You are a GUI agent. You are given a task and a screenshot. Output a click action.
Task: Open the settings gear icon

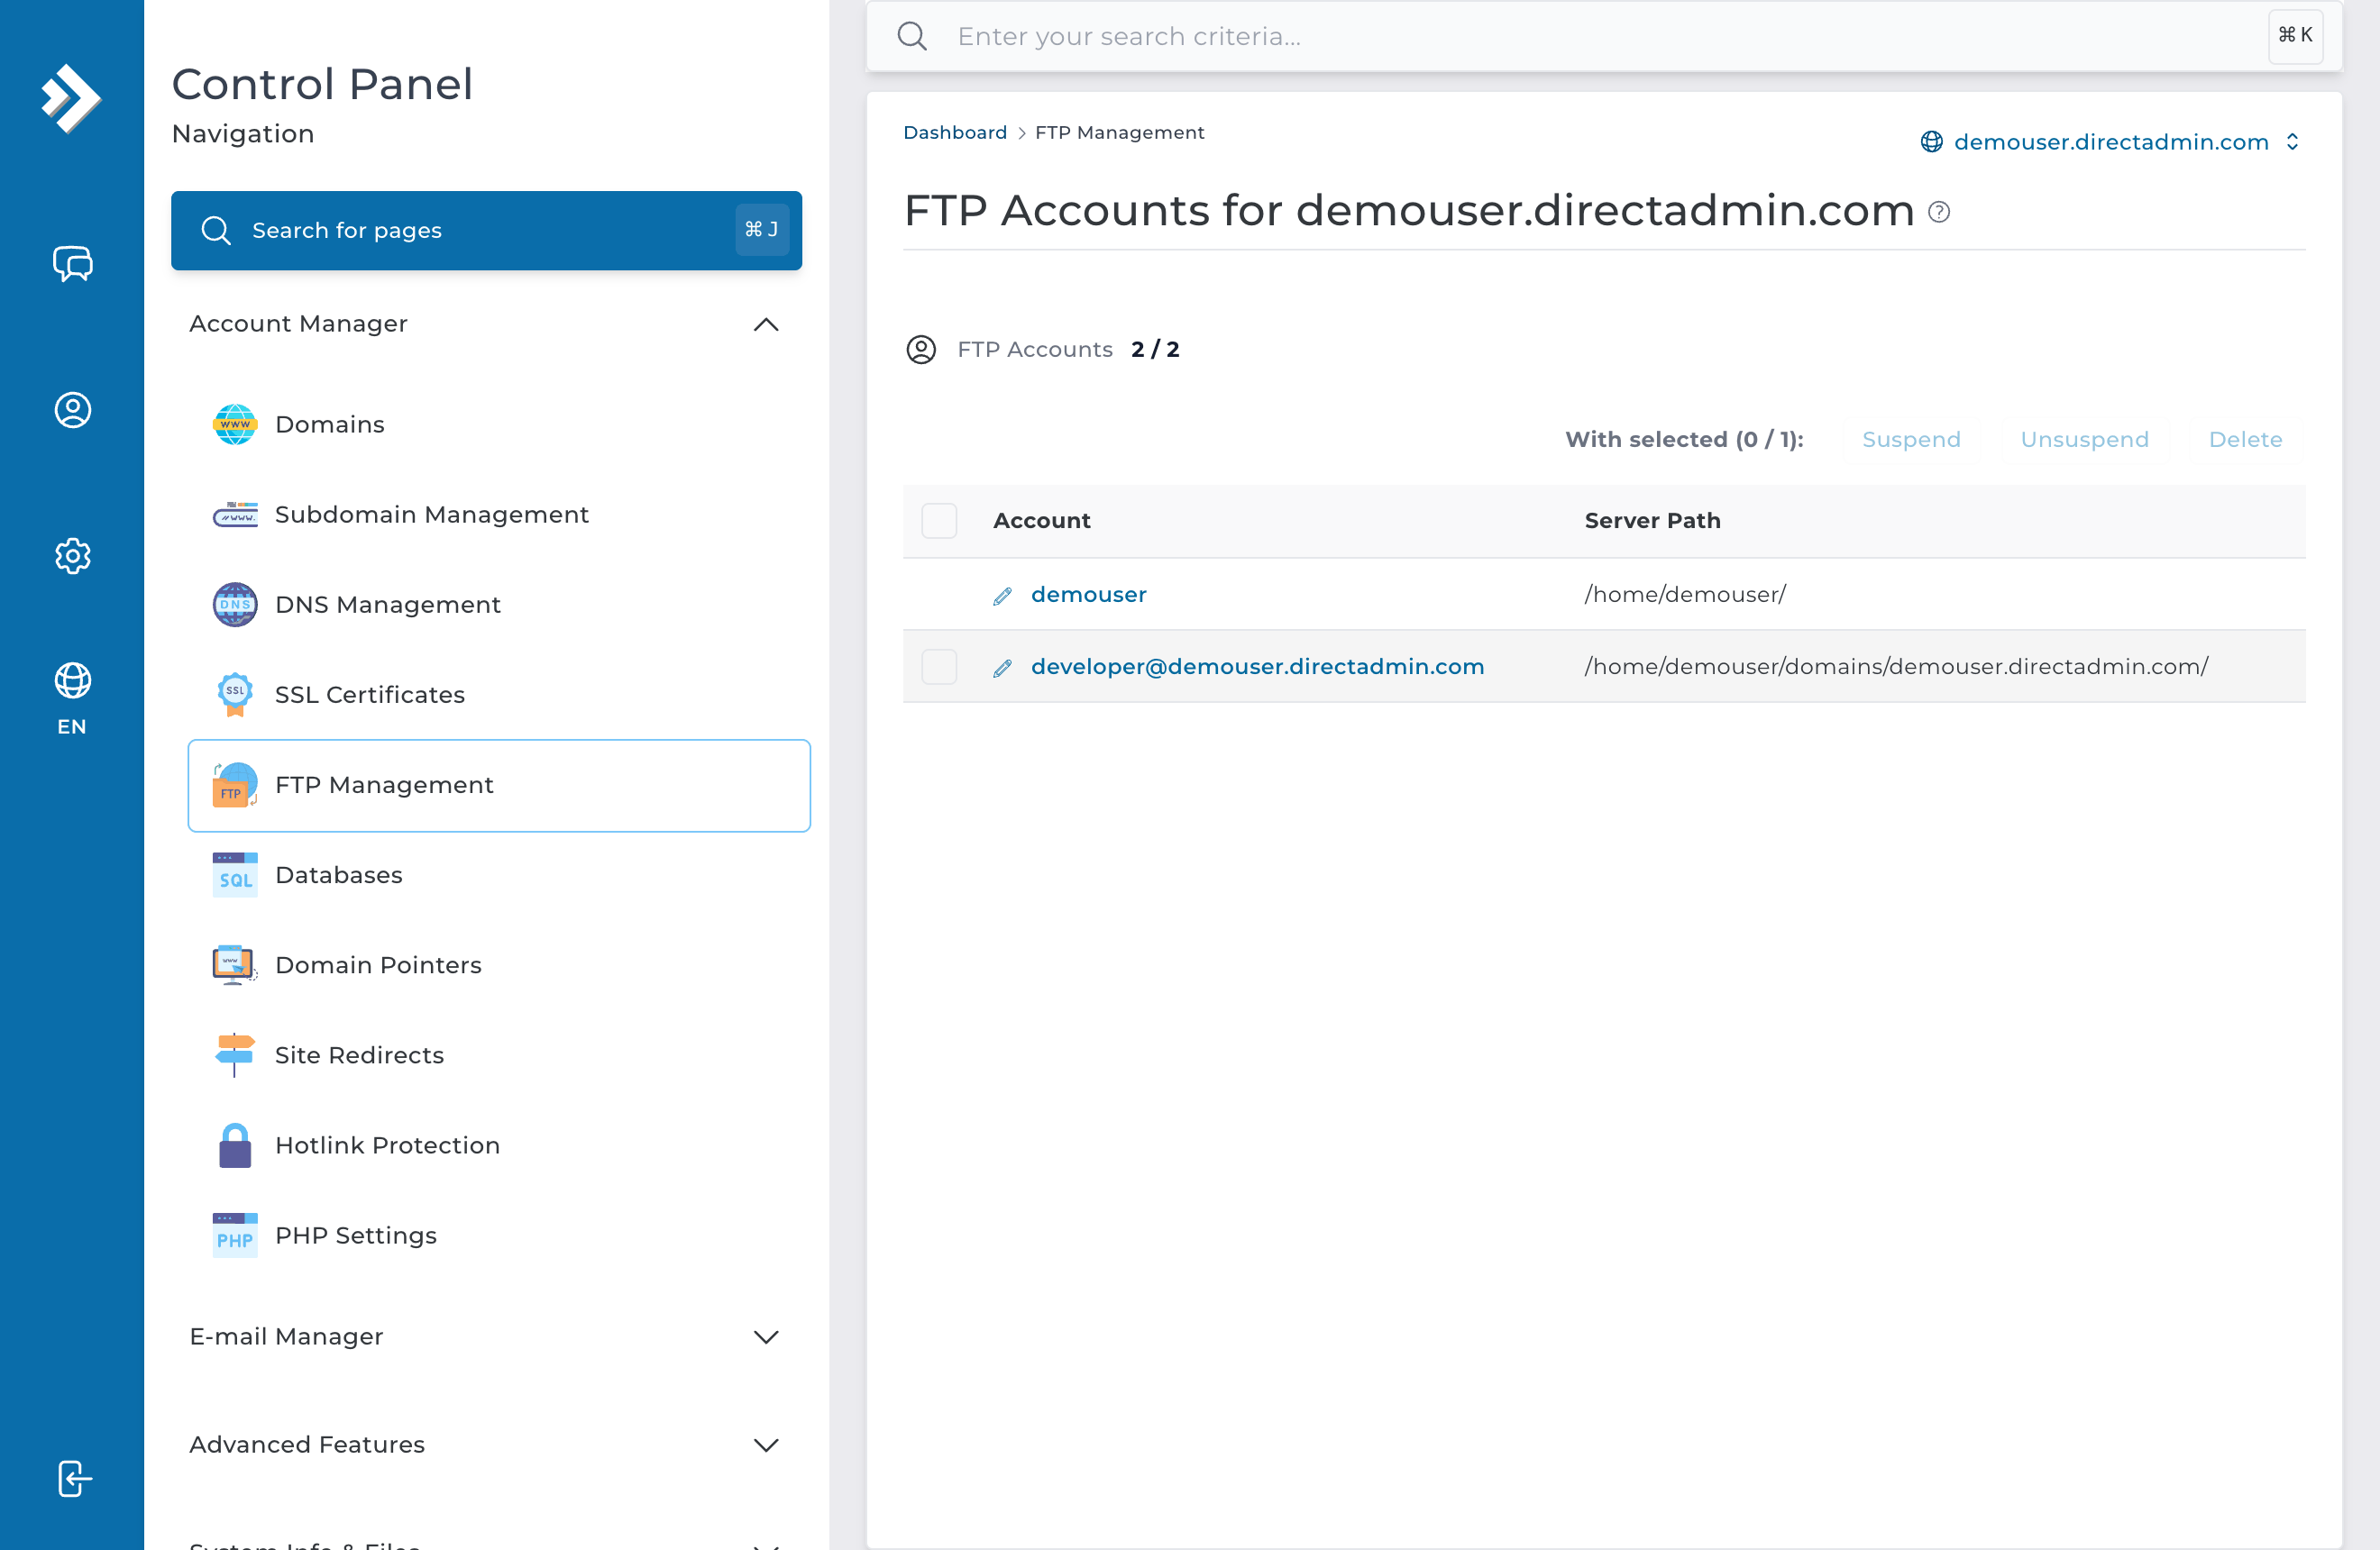[72, 556]
